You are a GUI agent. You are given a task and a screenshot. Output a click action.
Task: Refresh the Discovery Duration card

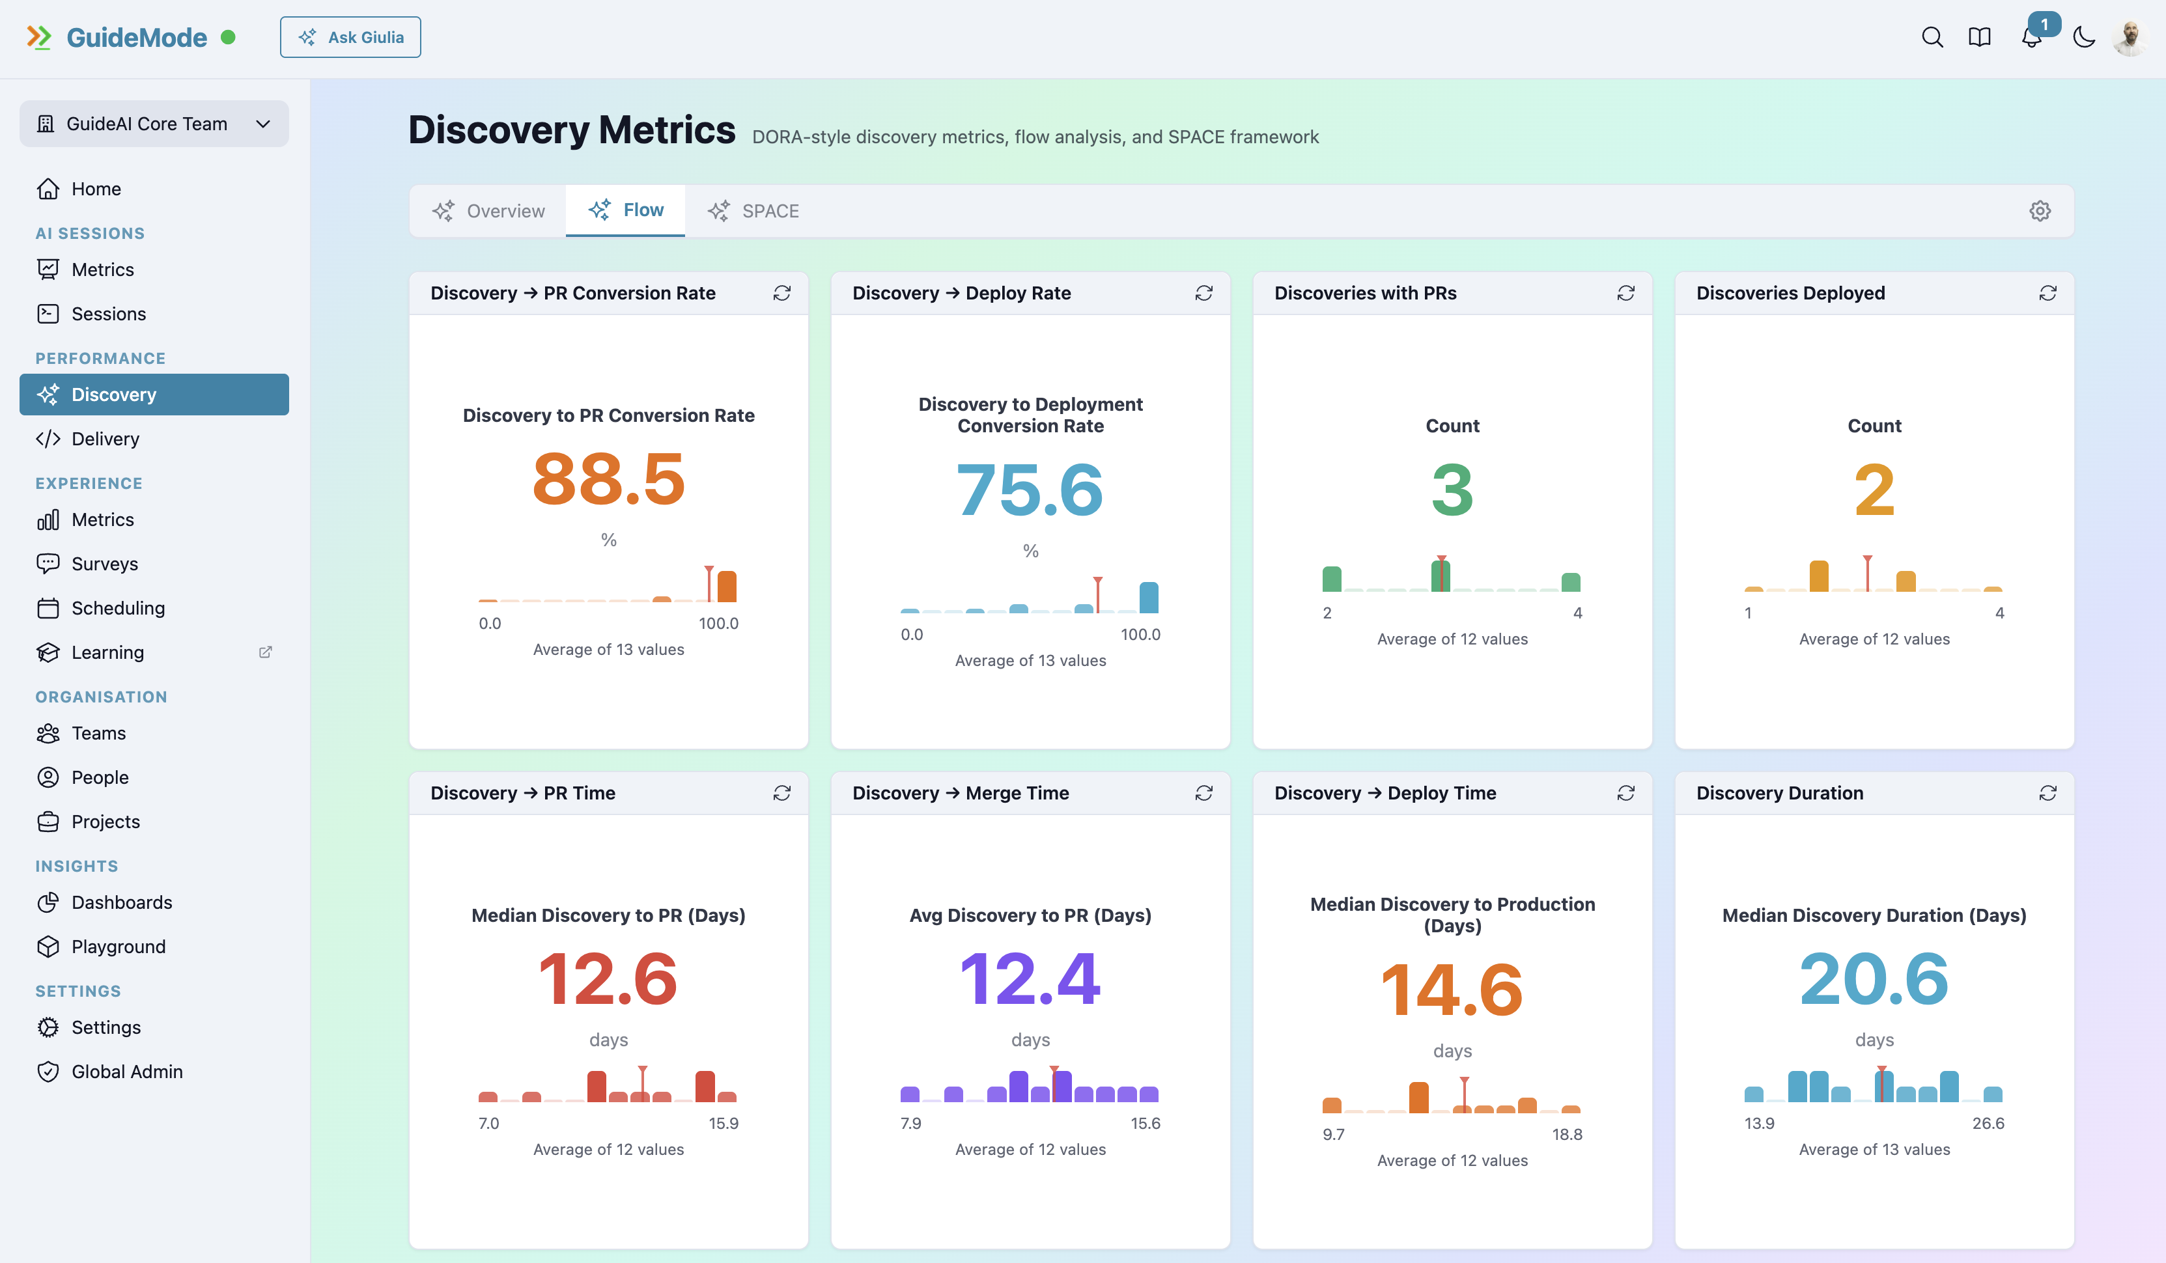2048,793
